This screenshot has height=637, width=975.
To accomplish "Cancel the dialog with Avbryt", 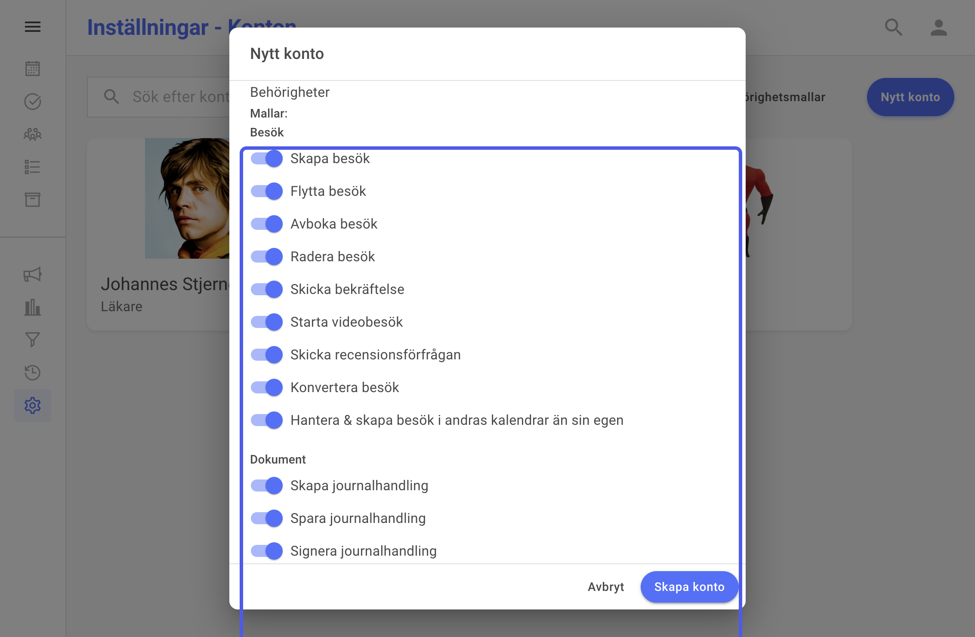I will tap(606, 587).
